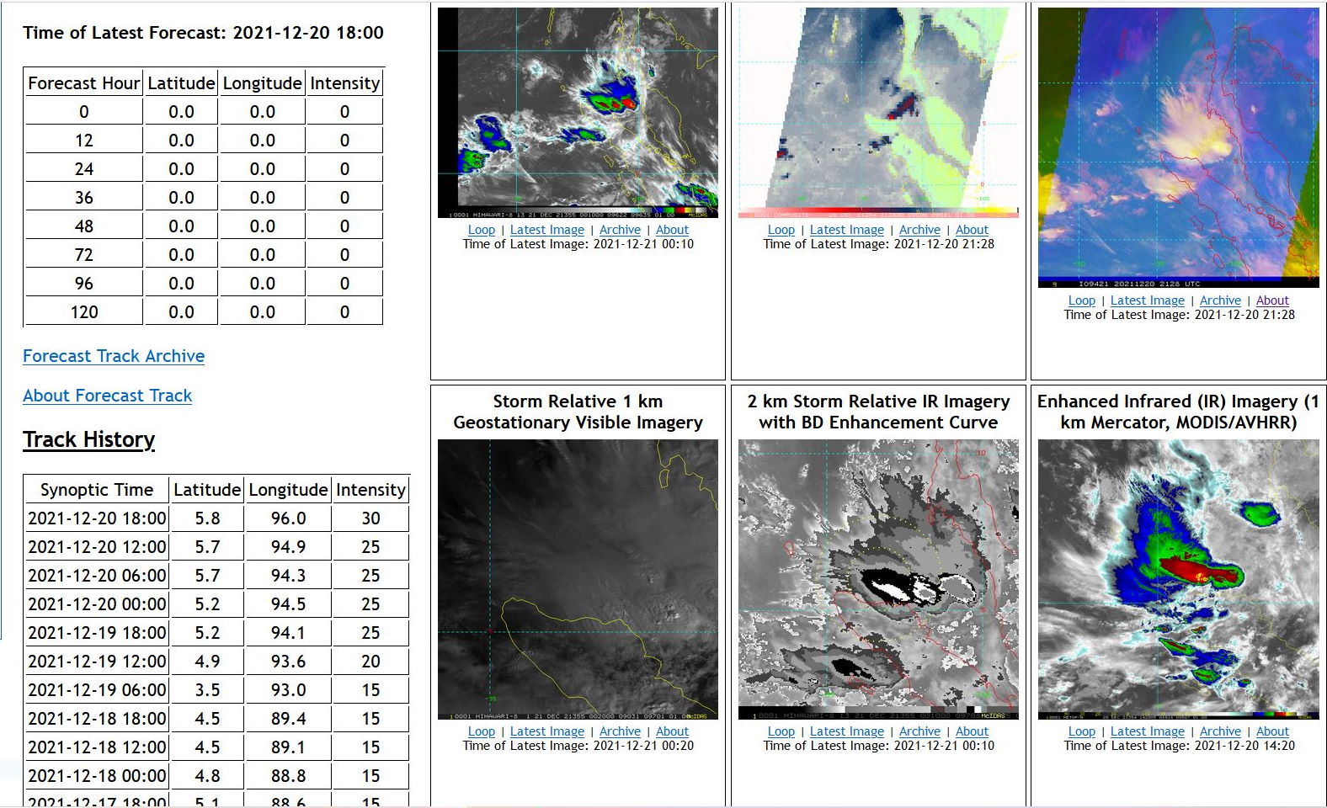Open Archive for BD Enhancement Curve IR imagery
1327x808 pixels.
tap(919, 731)
